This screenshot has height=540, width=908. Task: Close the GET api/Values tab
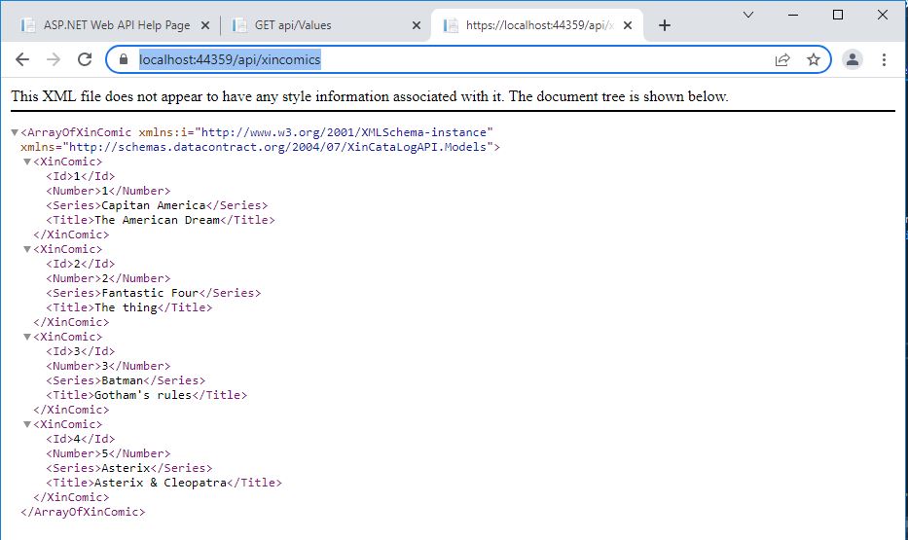coord(417,25)
